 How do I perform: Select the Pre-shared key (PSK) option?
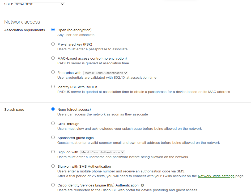pos(53,44)
